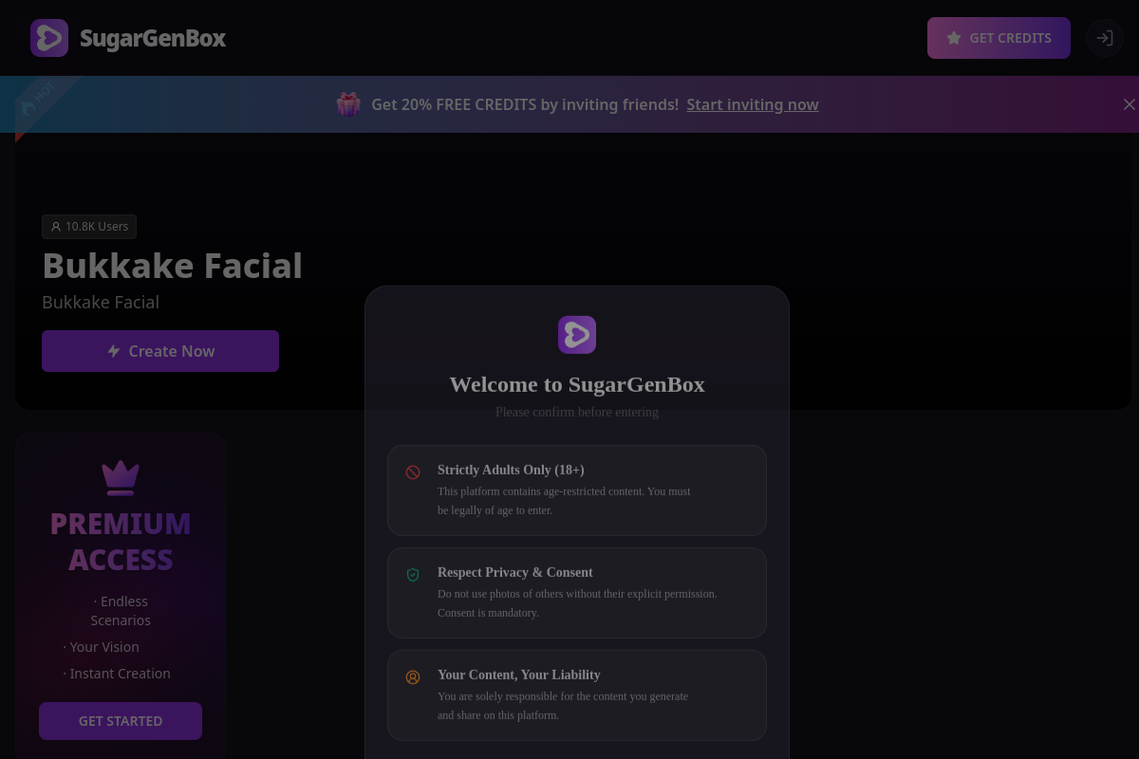Image resolution: width=1139 pixels, height=759 pixels.
Task: Click the green shield check icon
Action: click(413, 574)
